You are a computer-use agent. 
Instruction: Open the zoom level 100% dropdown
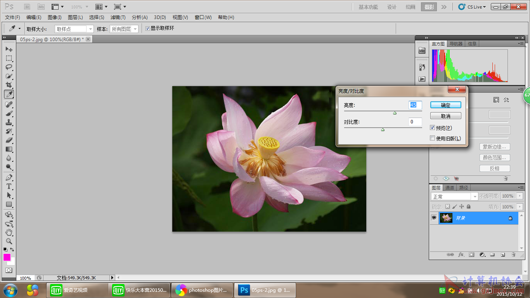click(x=80, y=7)
